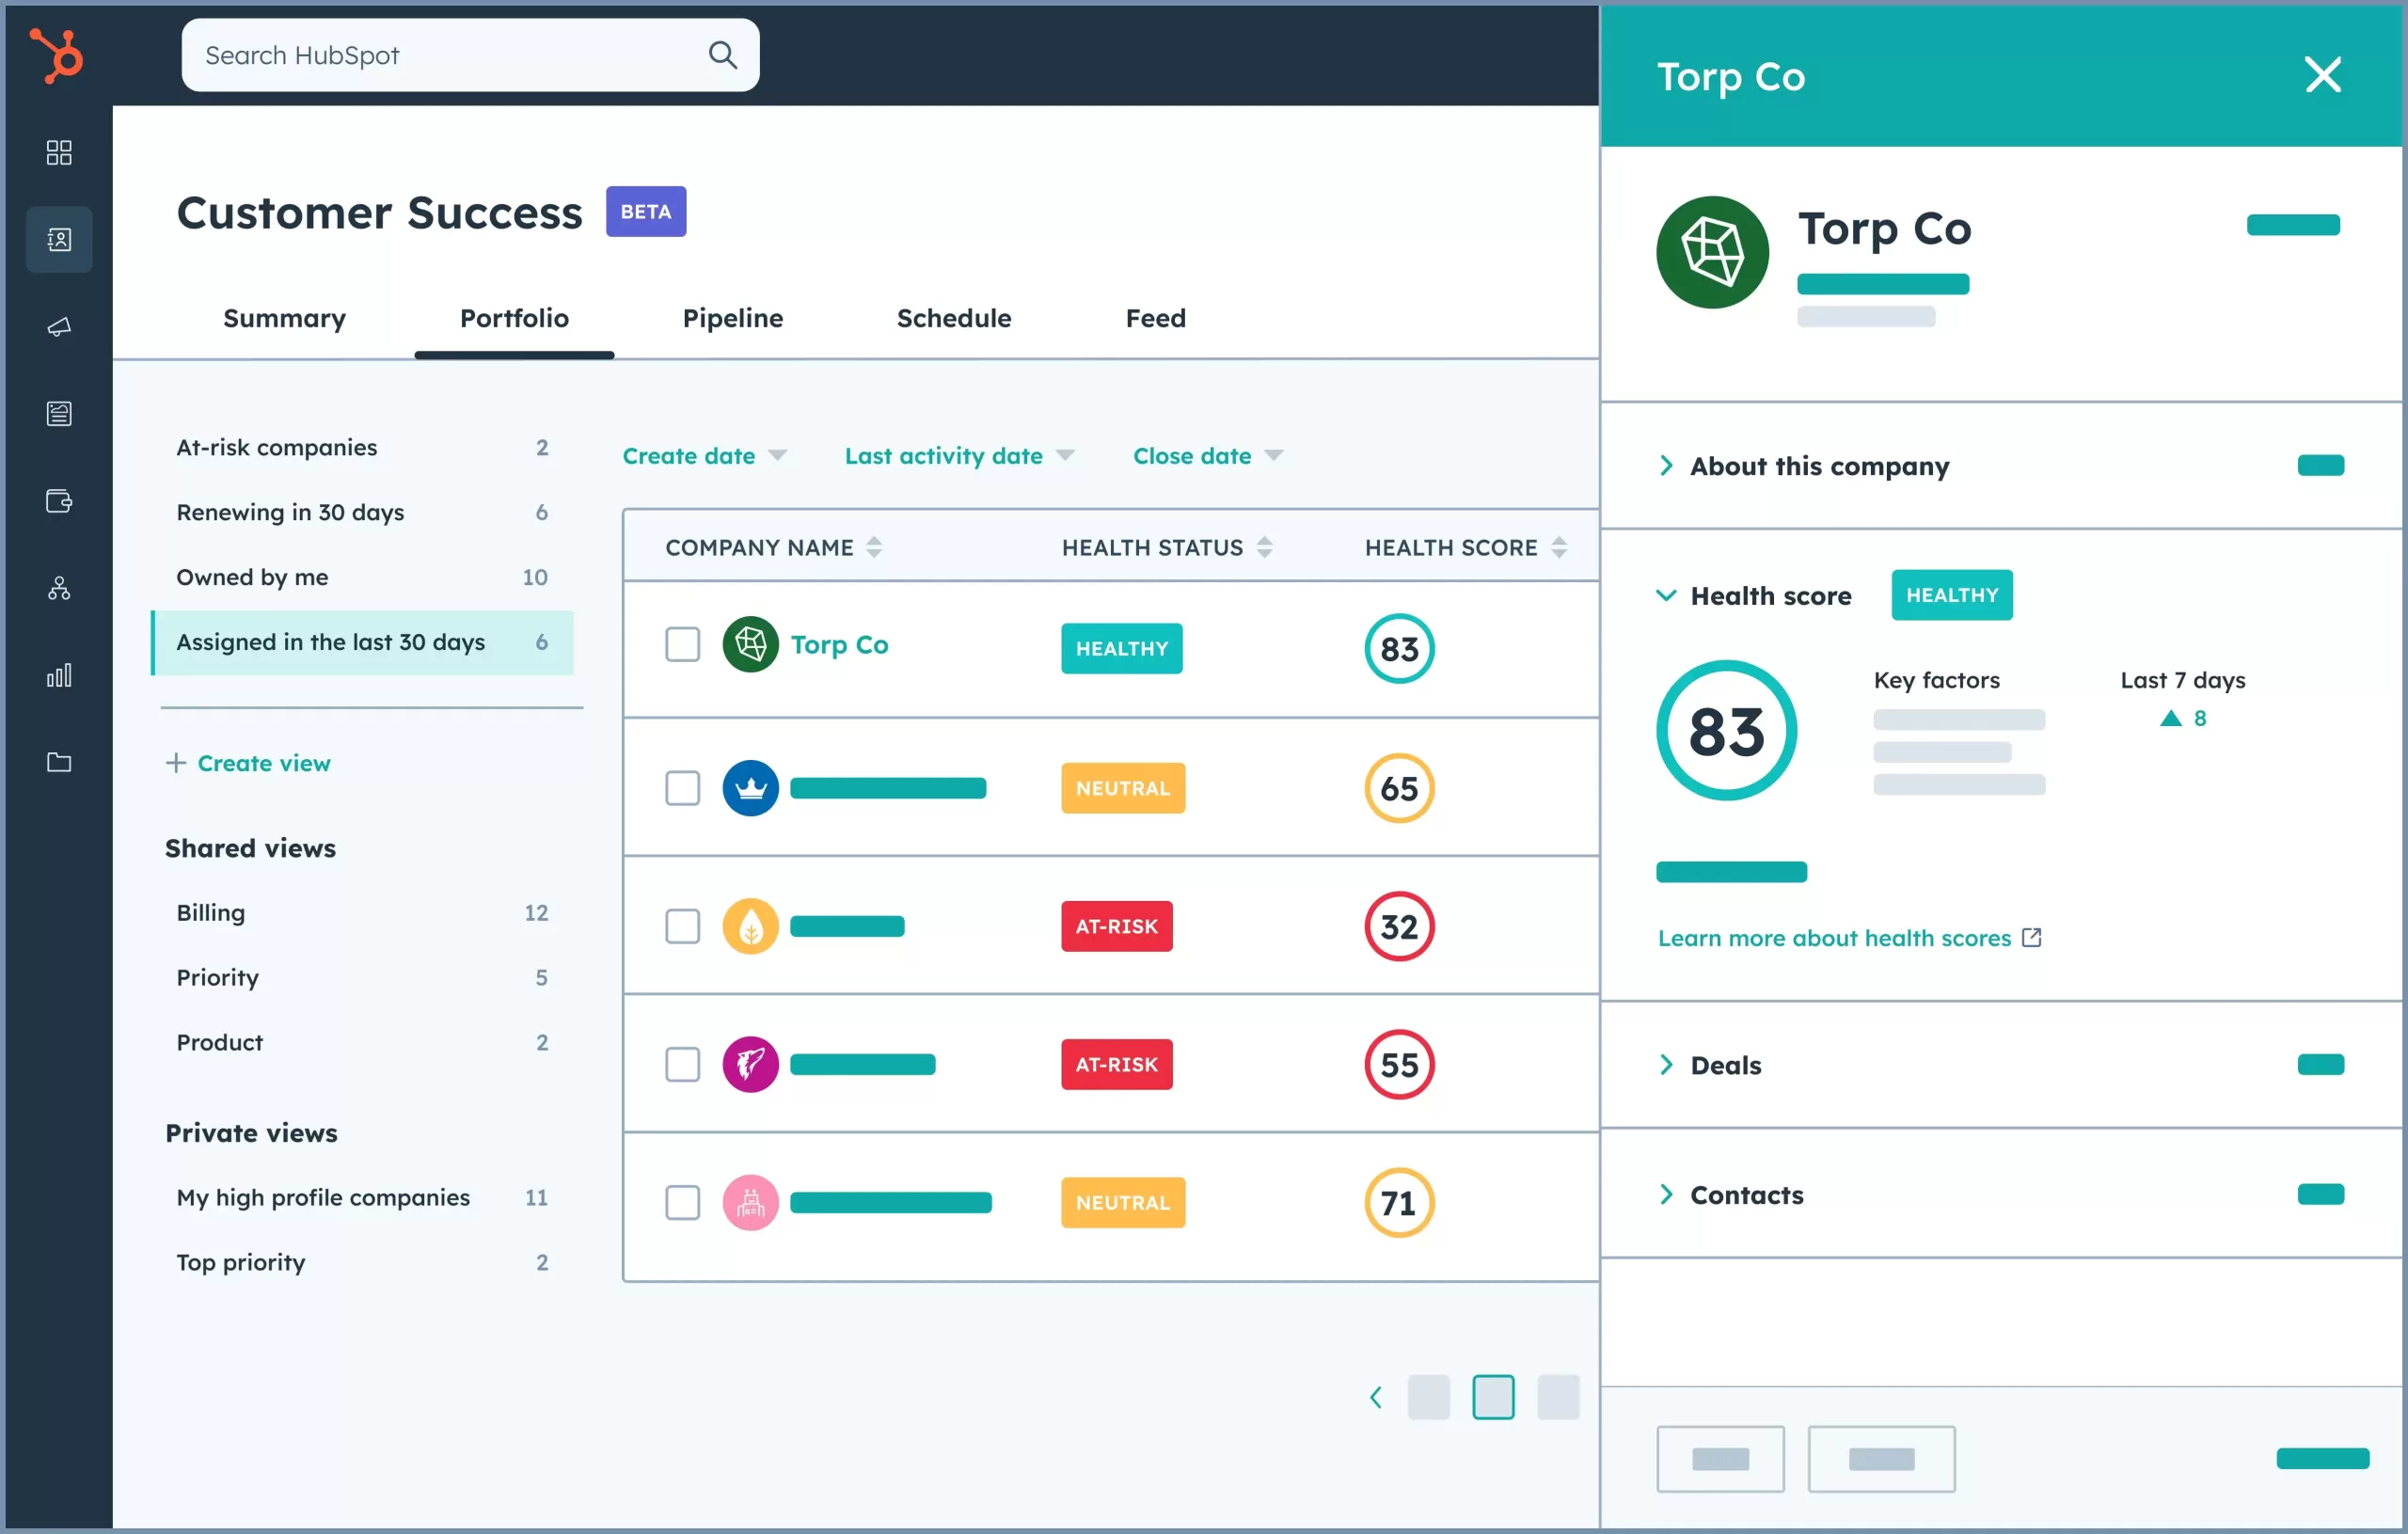This screenshot has width=2408, height=1534.
Task: Select the marketing megaphone icon
Action: pos(58,327)
